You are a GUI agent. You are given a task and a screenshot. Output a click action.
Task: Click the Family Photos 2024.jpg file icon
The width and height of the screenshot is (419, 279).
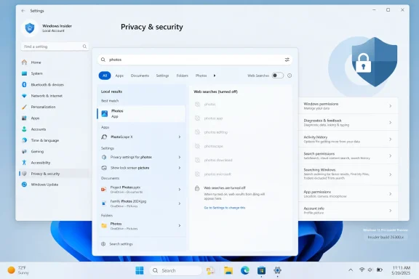tap(104, 203)
